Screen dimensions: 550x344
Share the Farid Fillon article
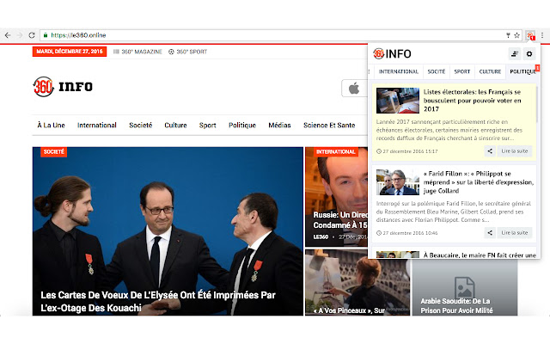(490, 232)
